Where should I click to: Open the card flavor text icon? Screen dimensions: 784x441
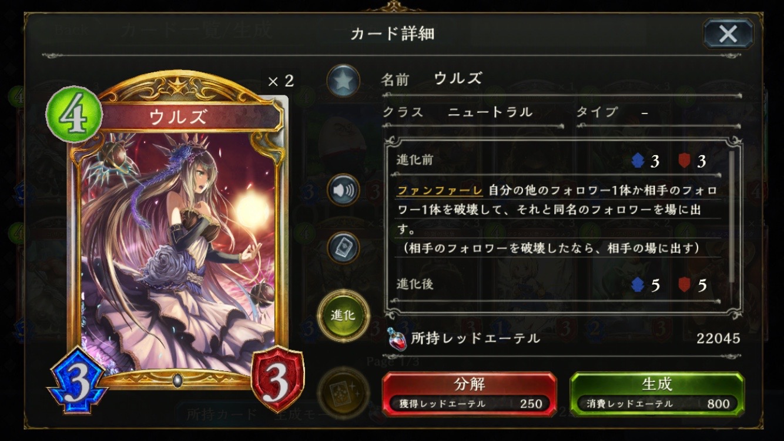343,248
